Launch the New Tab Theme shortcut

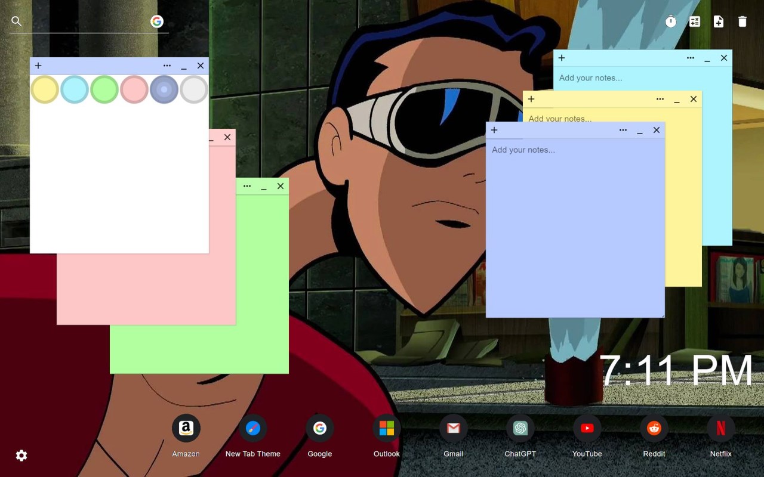click(253, 428)
